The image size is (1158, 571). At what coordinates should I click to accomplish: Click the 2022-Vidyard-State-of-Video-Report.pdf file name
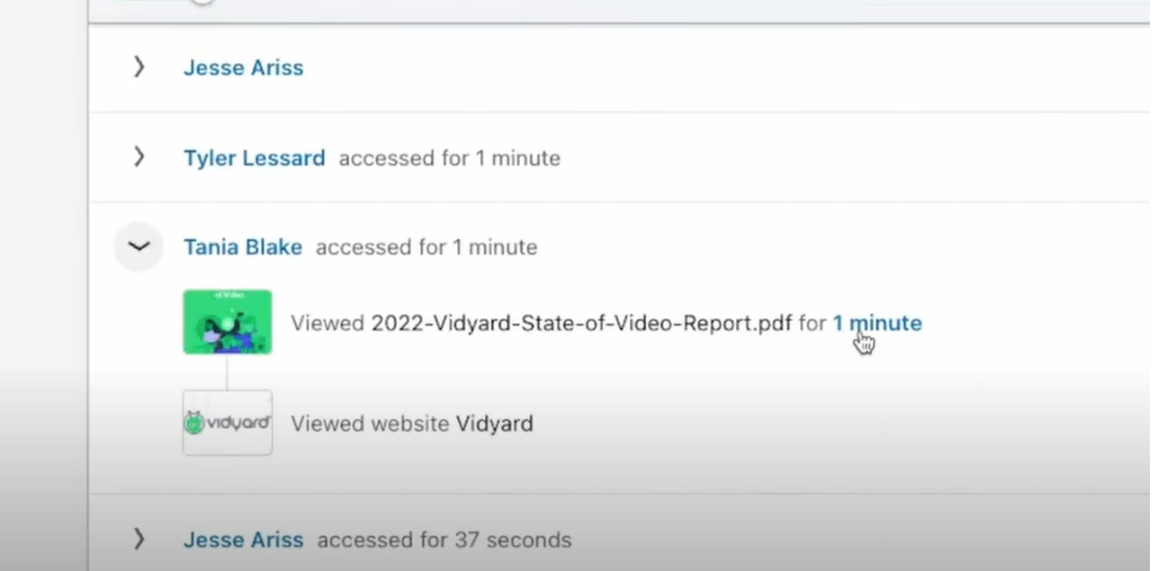coord(581,323)
